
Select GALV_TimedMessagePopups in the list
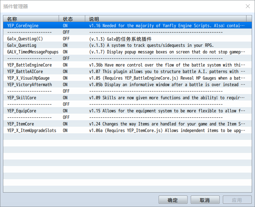point(128,52)
